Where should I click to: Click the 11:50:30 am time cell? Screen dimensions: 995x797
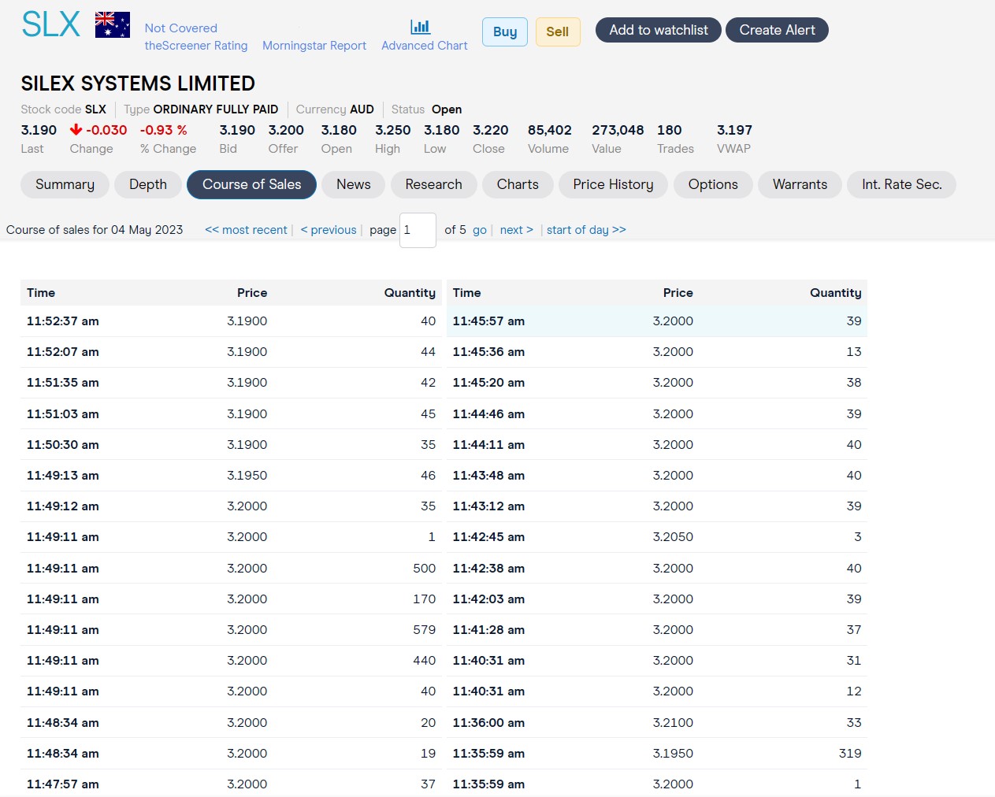[x=63, y=445]
